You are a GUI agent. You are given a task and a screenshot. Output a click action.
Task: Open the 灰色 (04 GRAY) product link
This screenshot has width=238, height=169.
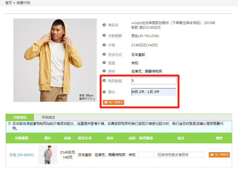coord(21,155)
